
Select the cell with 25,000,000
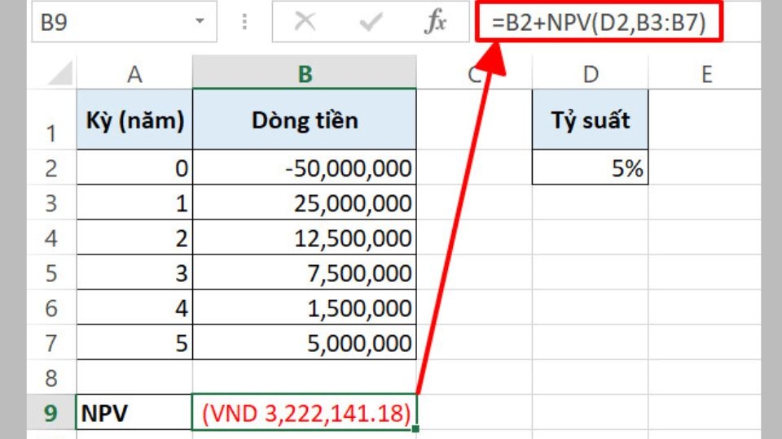[x=305, y=202]
